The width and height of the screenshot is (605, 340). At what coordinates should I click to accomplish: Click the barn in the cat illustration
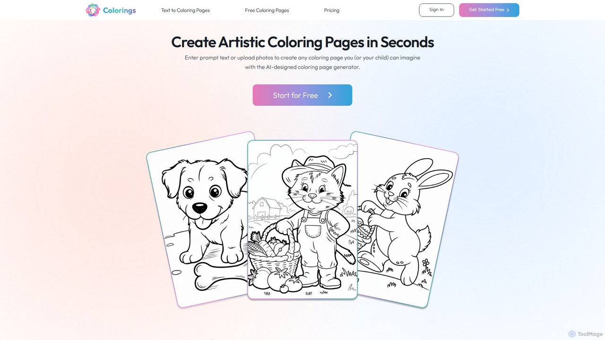[x=267, y=211]
